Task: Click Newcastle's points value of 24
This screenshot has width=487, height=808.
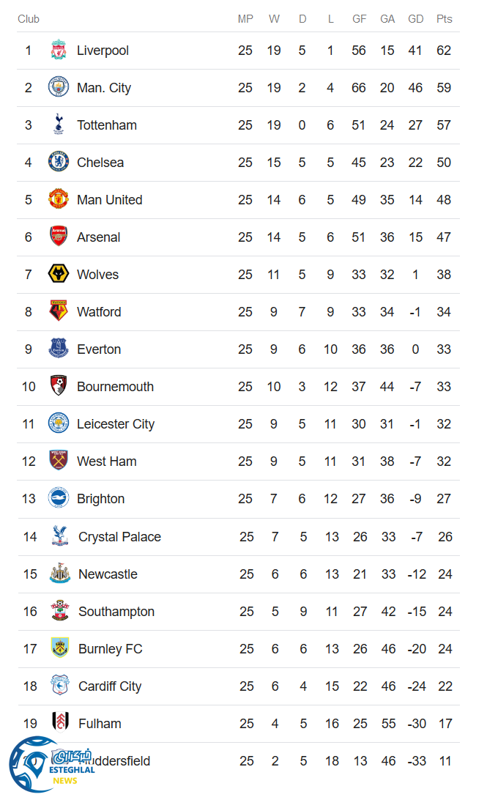Action: [445, 574]
